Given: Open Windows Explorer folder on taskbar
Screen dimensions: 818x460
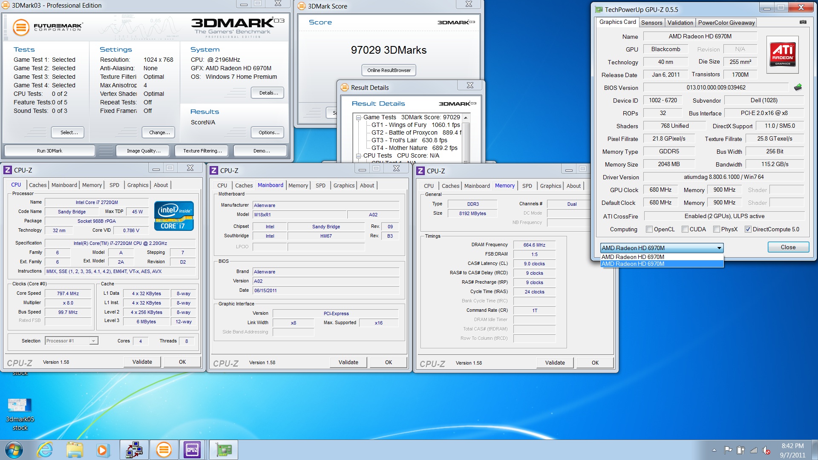Looking at the screenshot, I should point(75,450).
